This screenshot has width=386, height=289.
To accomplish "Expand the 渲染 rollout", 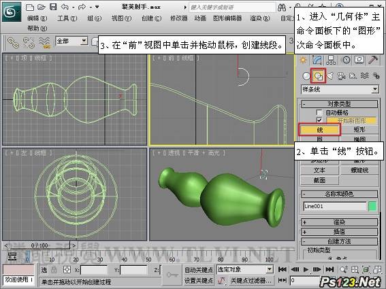I will [x=339, y=222].
